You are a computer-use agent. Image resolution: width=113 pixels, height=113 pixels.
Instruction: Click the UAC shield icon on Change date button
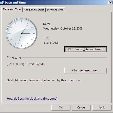tap(69, 49)
